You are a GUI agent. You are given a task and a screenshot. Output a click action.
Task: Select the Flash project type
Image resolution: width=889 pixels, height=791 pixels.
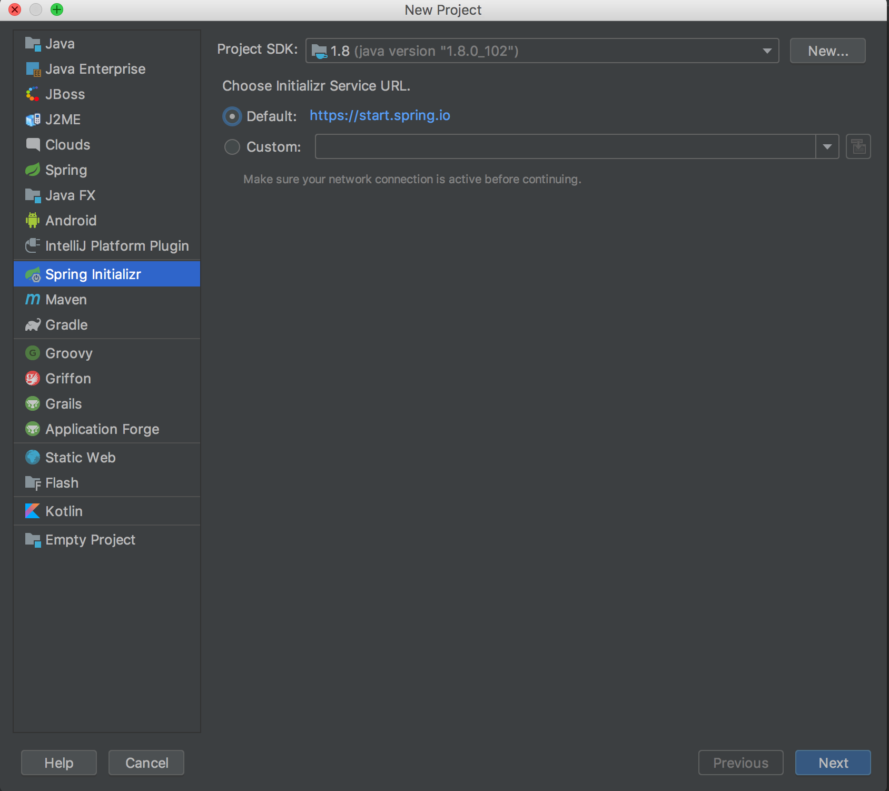pos(107,483)
